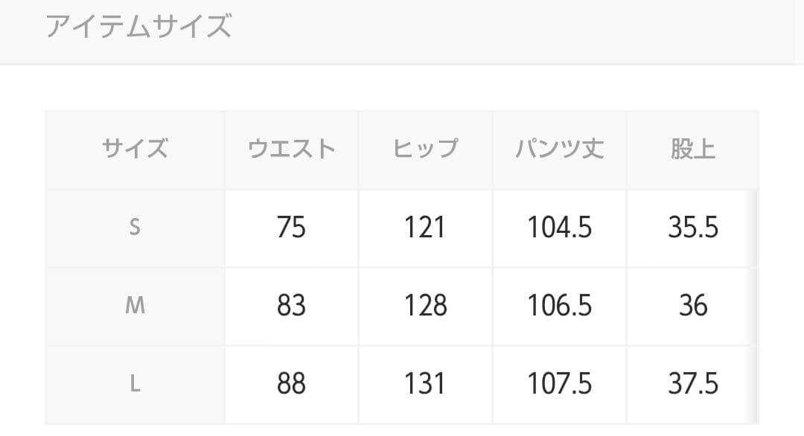
Task: Click waist value 75 in S row
Action: click(291, 227)
